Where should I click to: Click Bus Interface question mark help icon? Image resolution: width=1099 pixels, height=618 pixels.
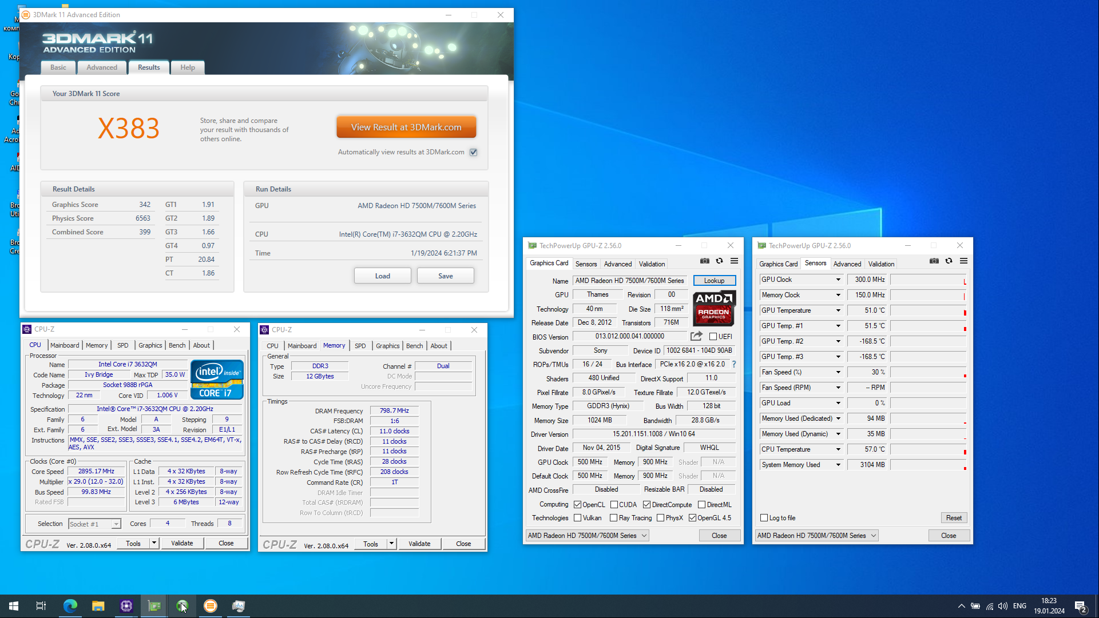[x=734, y=364]
